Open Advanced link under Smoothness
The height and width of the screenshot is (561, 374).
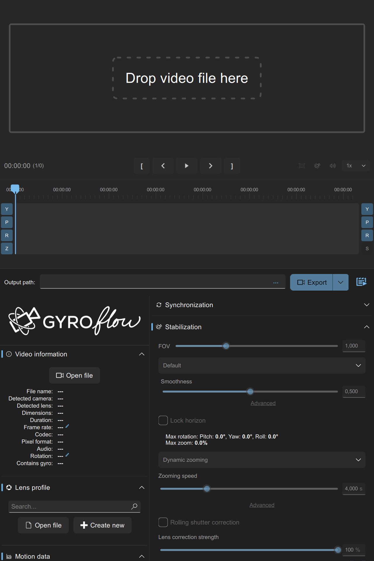click(x=263, y=403)
